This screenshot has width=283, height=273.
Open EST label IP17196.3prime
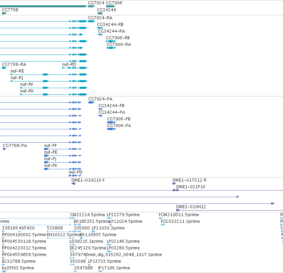[114, 268]
